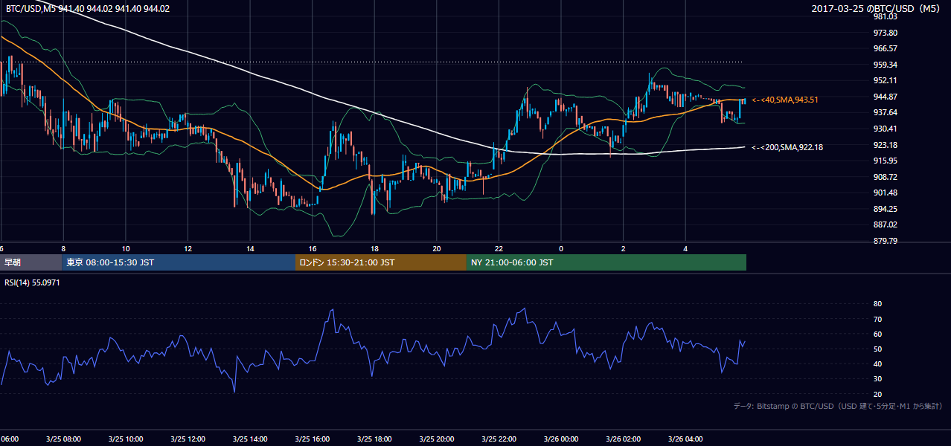The width and height of the screenshot is (951, 446).
Task: Click the 915.95 price axis label
Action: tap(885, 161)
